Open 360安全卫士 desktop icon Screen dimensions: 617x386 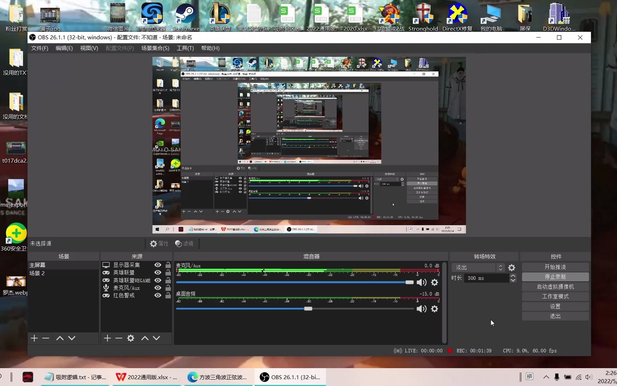(15, 237)
